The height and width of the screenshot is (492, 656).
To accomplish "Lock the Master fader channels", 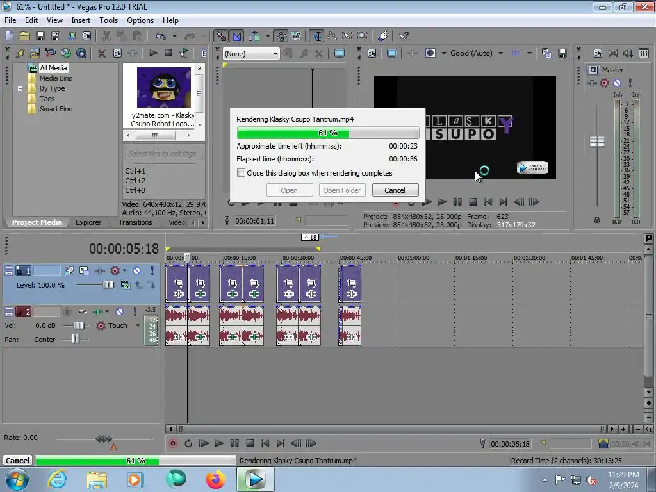I will tap(597, 220).
